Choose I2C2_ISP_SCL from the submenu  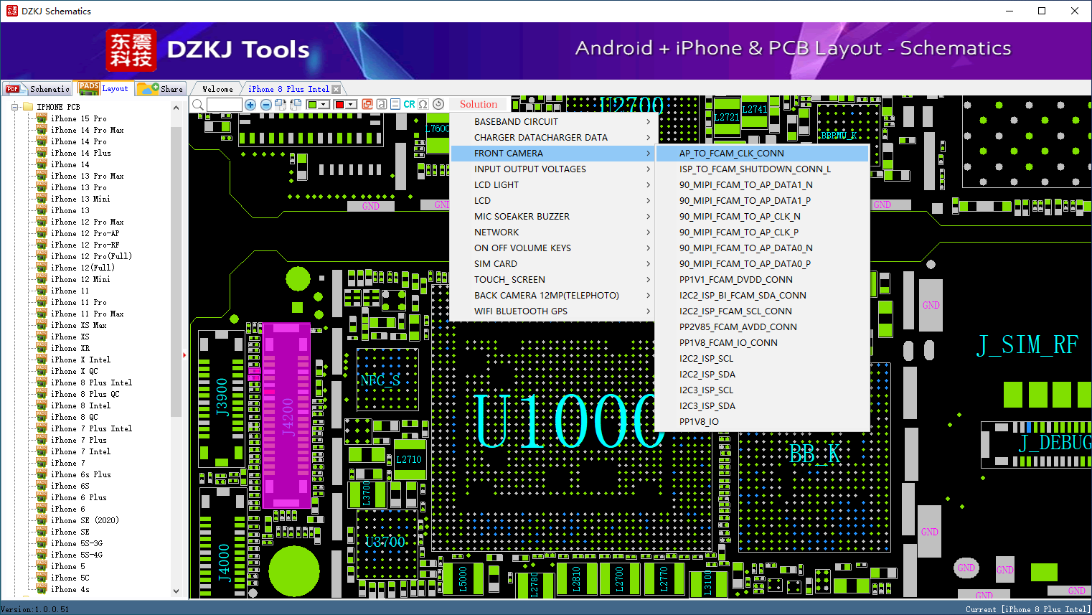[763, 359]
